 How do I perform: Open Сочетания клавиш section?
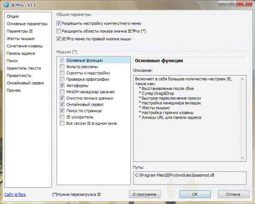pos(25,46)
